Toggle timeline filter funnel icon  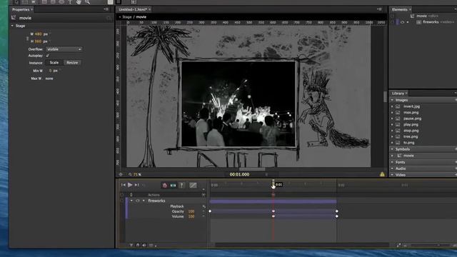click(x=131, y=246)
